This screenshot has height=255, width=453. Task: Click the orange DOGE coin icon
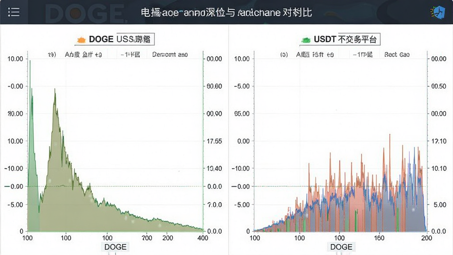point(81,39)
